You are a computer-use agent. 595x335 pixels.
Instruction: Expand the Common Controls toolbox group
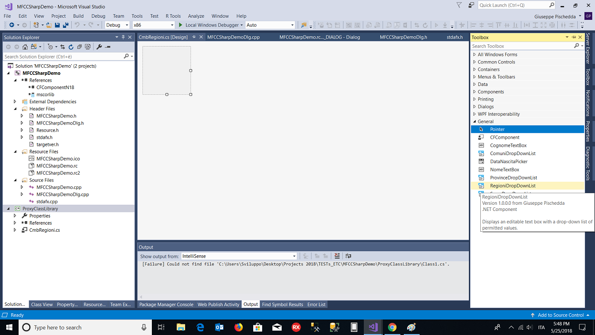[475, 62]
